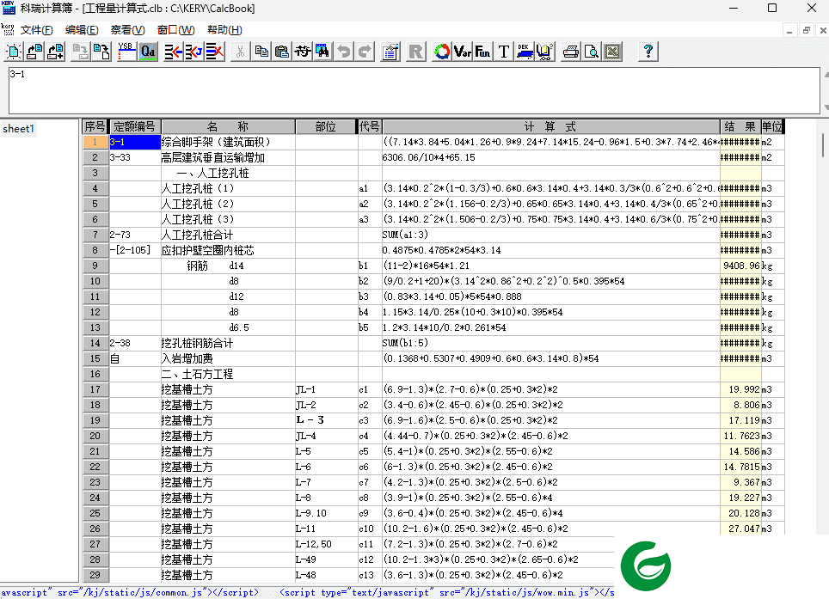
Task: Select the 部位 cell JL-1
Action: click(326, 389)
